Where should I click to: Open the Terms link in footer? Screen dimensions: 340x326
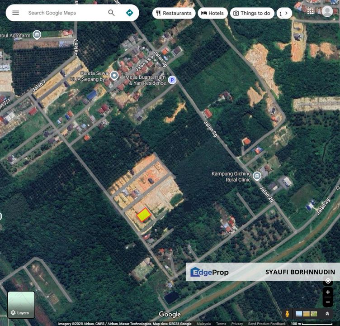tap(221, 324)
